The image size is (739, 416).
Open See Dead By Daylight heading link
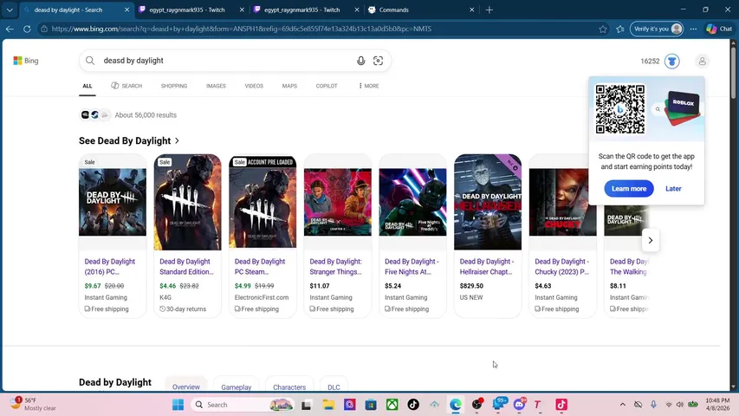[129, 140]
